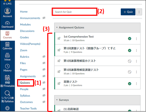Click the + Quiz button

[128, 12]
